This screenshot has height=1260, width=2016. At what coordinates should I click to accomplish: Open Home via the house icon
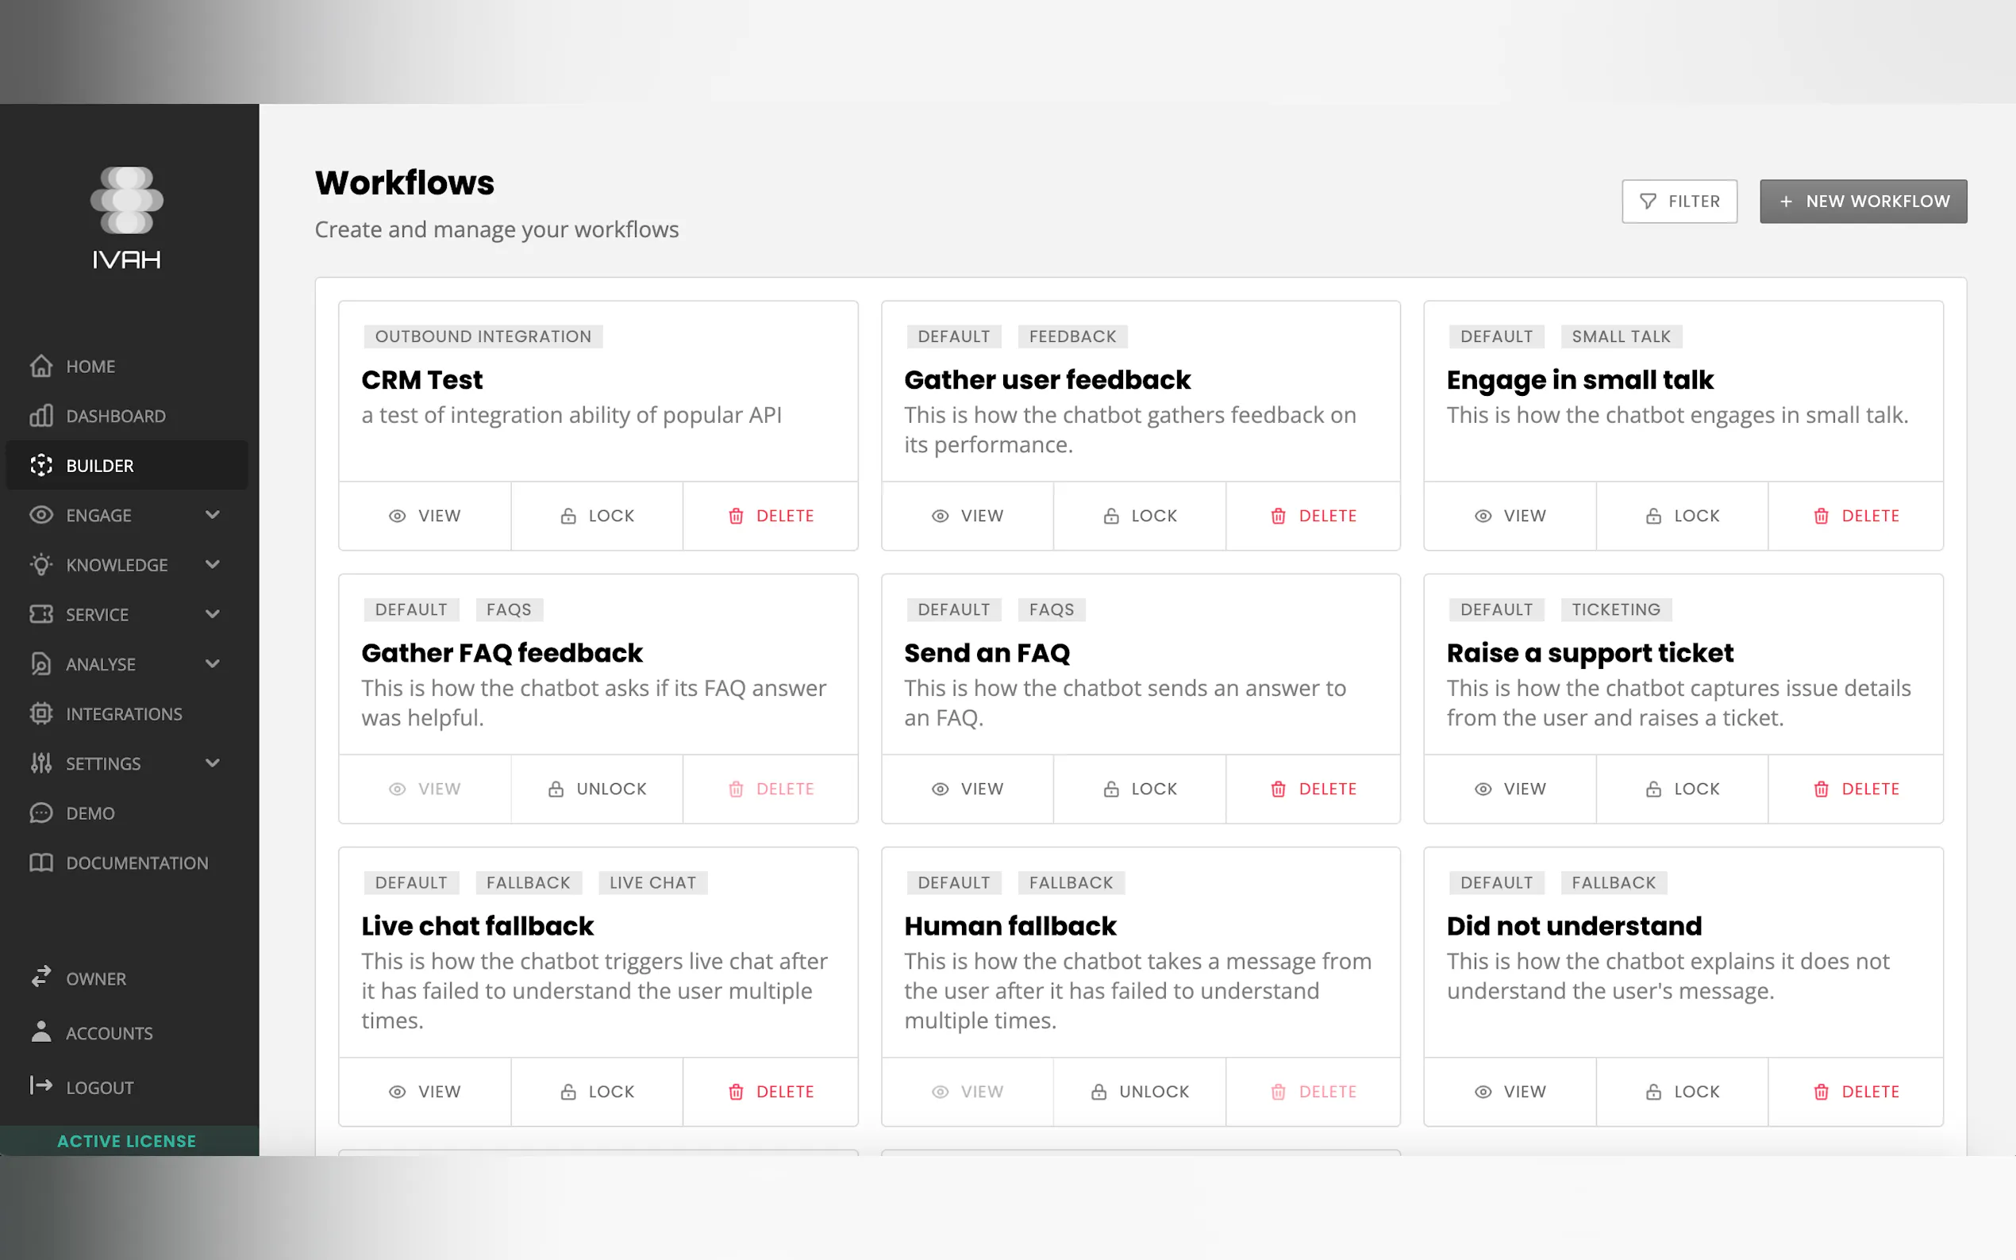coord(40,366)
